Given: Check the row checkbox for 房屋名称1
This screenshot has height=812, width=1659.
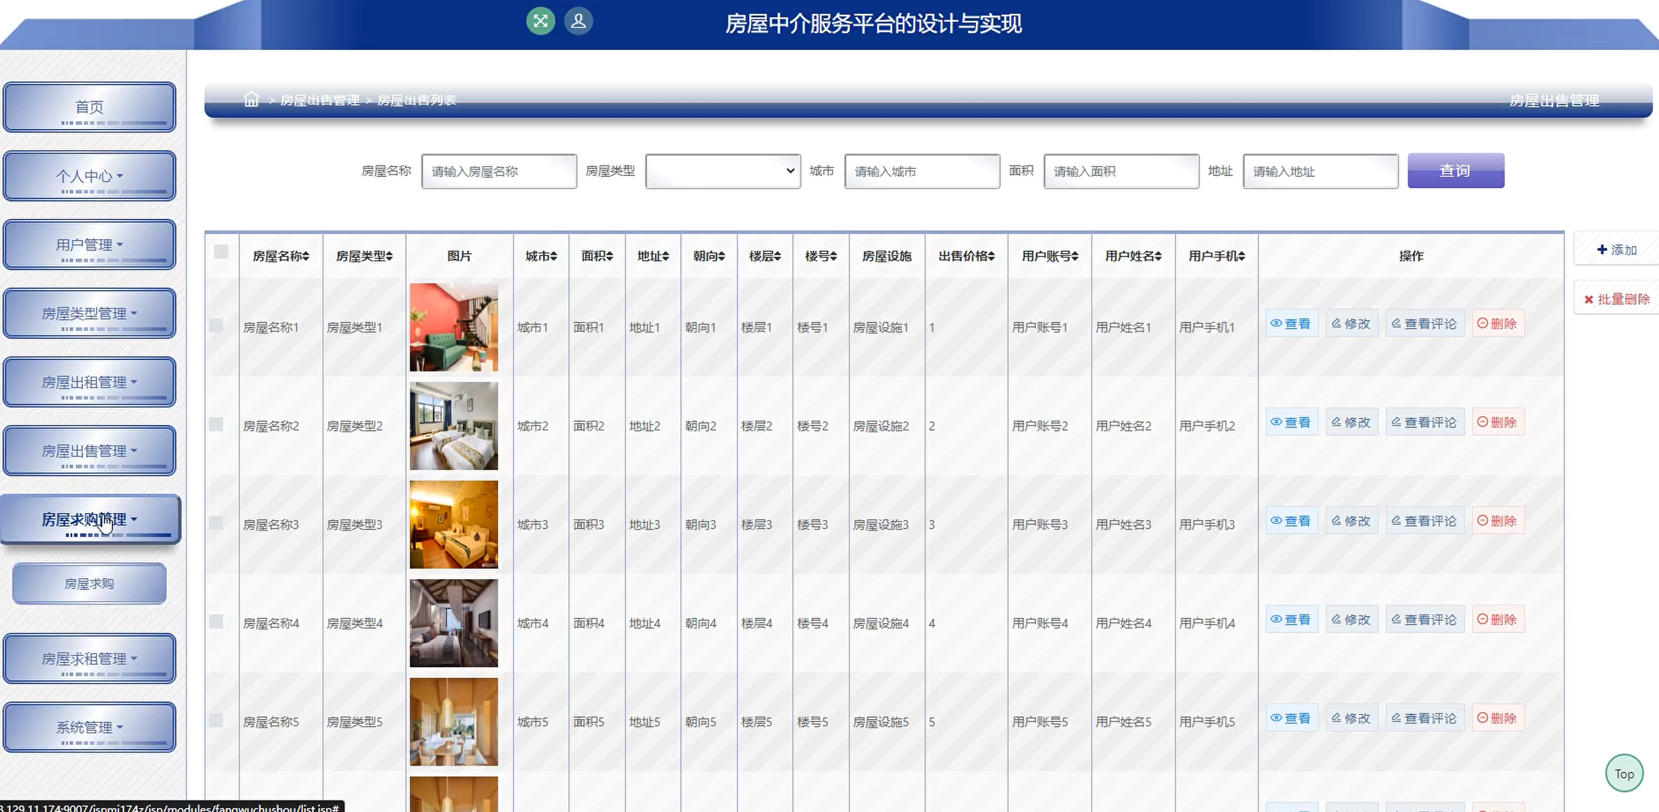Looking at the screenshot, I should pyautogui.click(x=216, y=325).
